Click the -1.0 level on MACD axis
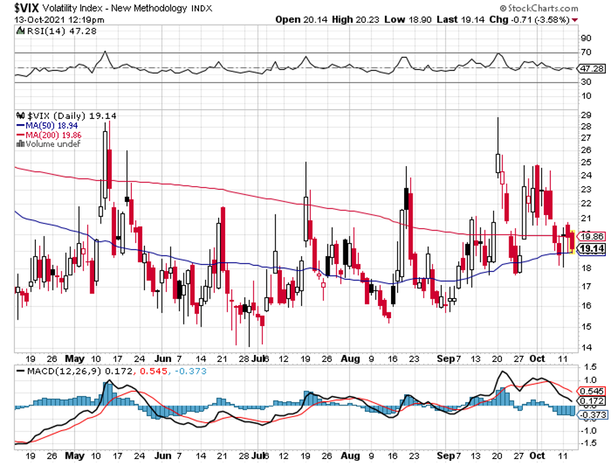 click(x=589, y=431)
